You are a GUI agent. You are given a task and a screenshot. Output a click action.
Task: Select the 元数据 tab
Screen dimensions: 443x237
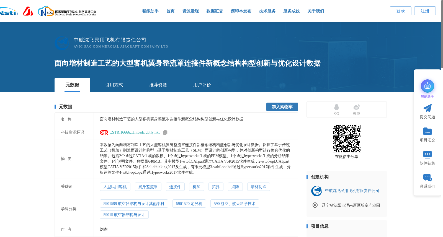tap(72, 85)
